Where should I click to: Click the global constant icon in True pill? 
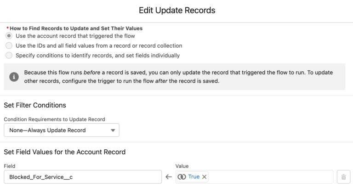click(x=182, y=177)
